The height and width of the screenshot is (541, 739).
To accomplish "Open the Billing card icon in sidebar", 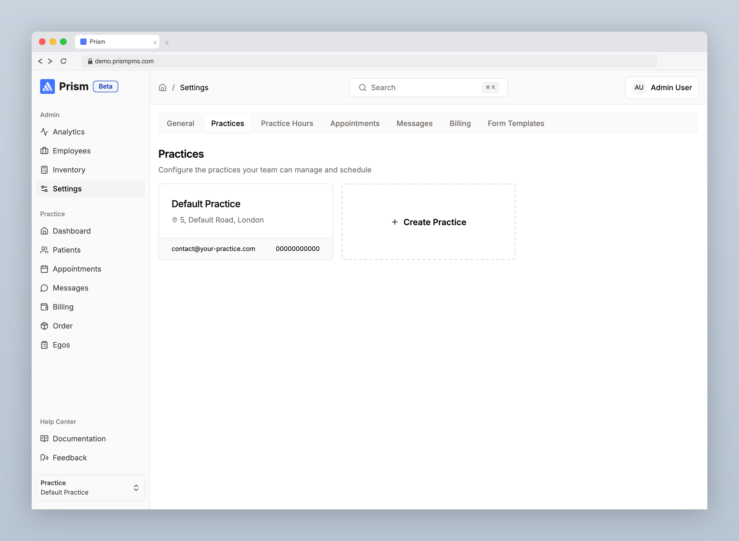I will (x=45, y=307).
